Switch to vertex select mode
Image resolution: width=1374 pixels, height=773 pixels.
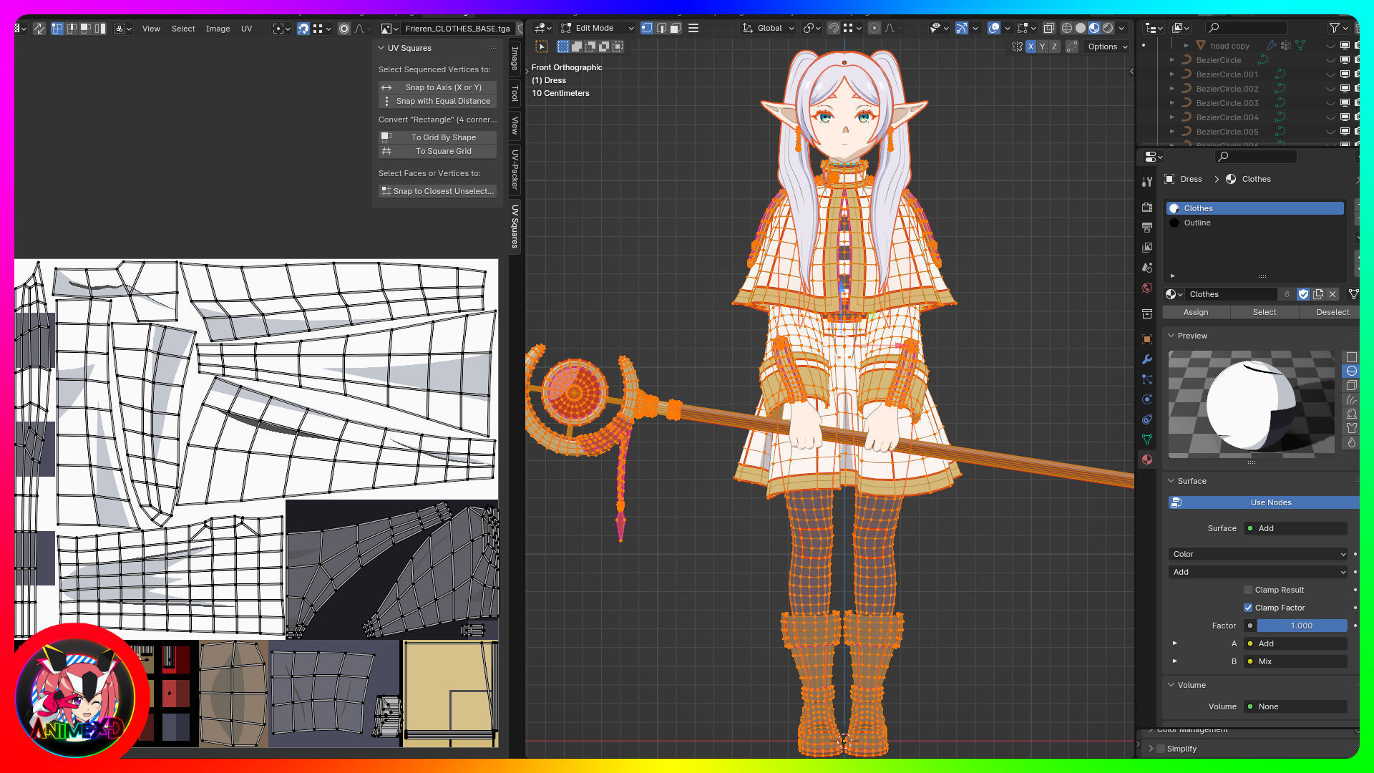647,28
